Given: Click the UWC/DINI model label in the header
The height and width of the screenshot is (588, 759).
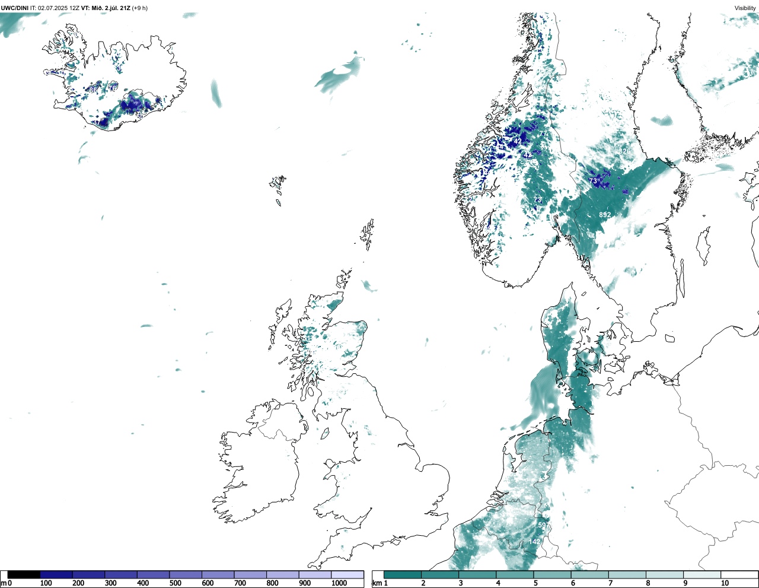Looking at the screenshot, I should (x=15, y=8).
